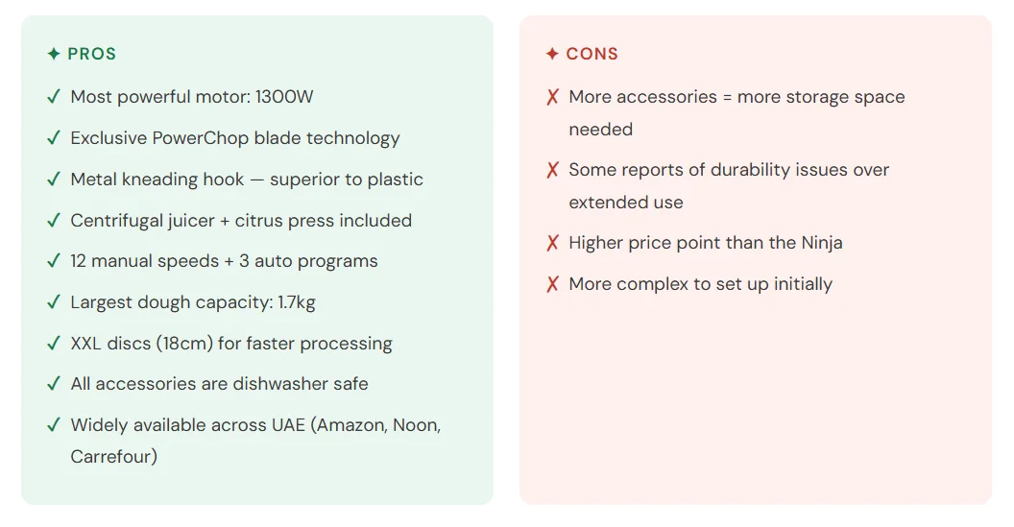Click X mark beside More complex setup

point(553,284)
